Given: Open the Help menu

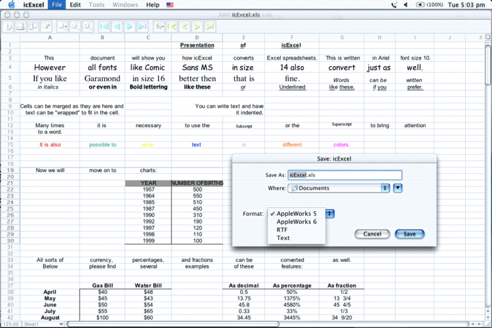Looking at the screenshot, I should pyautogui.click(x=153, y=5).
